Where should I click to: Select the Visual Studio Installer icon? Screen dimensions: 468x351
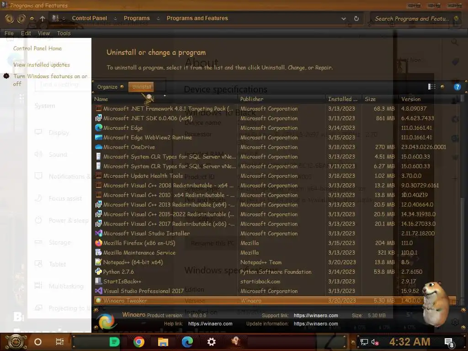click(x=99, y=233)
